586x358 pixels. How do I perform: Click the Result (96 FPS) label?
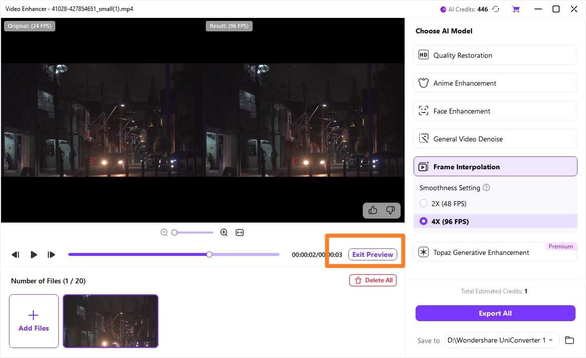pyautogui.click(x=229, y=26)
